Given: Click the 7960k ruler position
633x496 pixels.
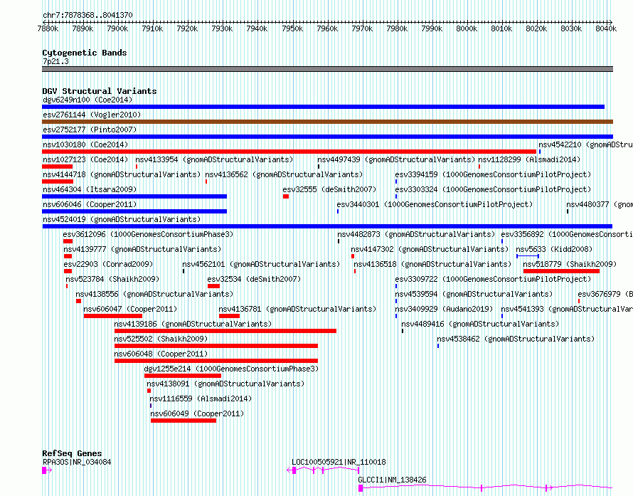Looking at the screenshot, I should (x=327, y=28).
